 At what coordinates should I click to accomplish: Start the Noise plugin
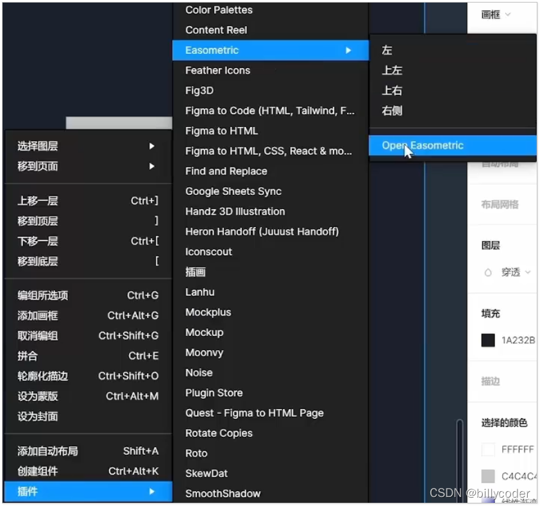tap(271, 373)
